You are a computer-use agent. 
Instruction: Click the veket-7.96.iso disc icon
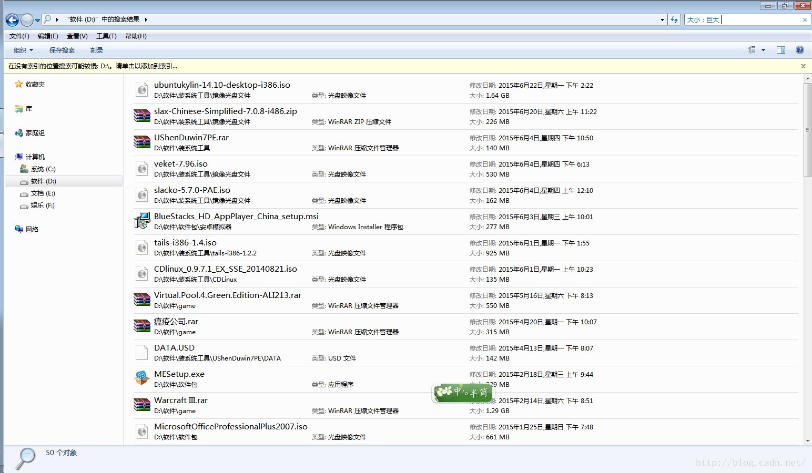(x=141, y=169)
